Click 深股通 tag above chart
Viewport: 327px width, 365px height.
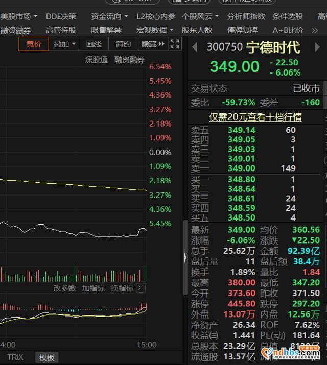(97, 60)
